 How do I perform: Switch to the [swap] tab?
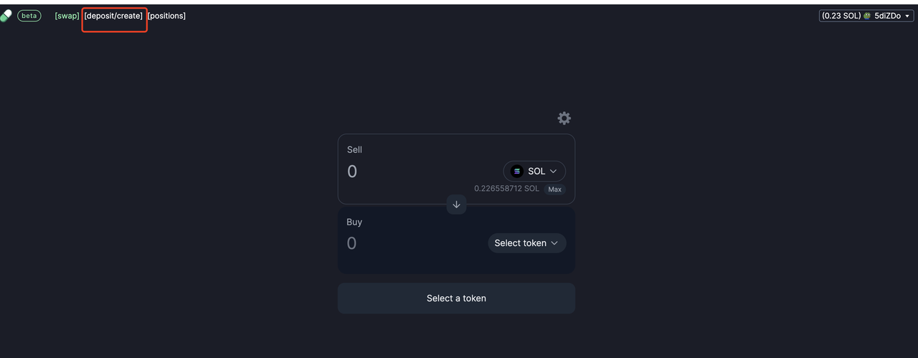pyautogui.click(x=67, y=16)
